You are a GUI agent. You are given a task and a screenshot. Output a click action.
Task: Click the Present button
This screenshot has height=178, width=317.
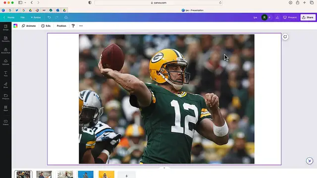pos(290,17)
